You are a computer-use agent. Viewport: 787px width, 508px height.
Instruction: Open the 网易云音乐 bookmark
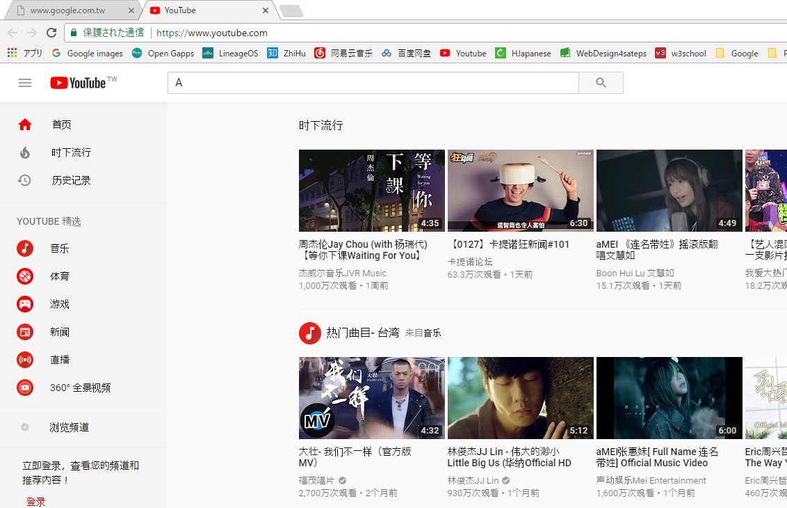344,53
